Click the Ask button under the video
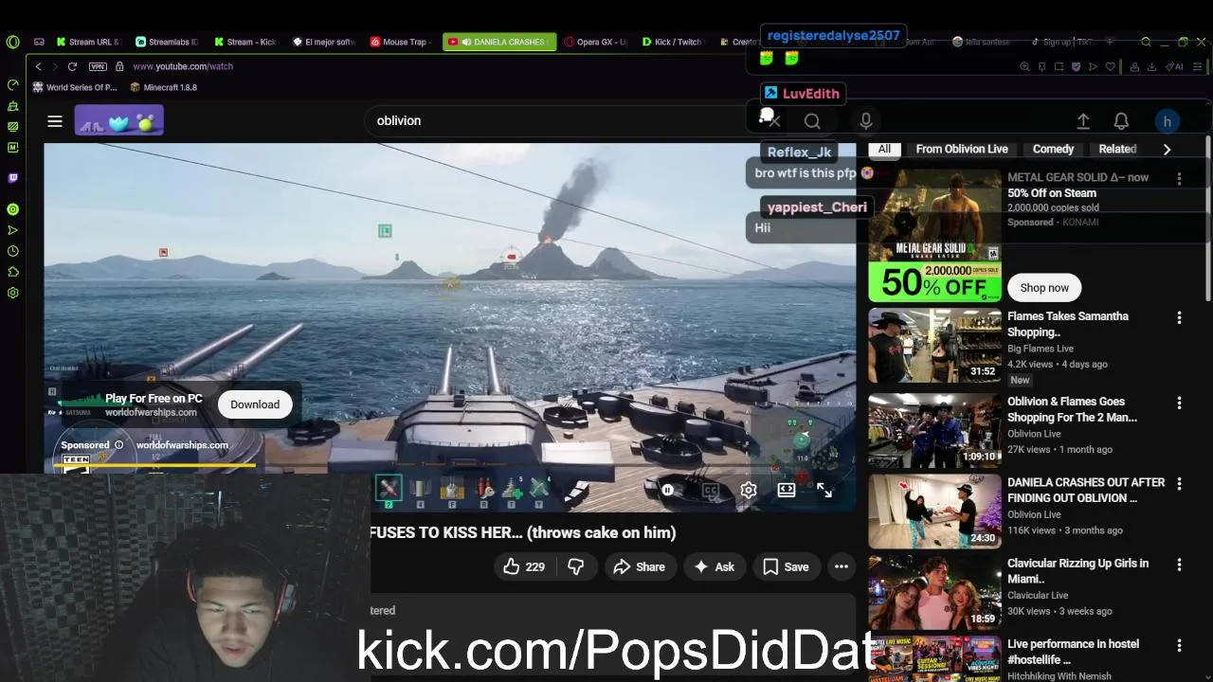 tap(715, 566)
